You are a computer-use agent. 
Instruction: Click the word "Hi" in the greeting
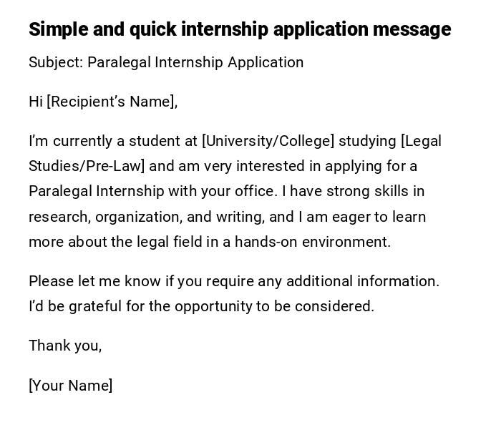(x=36, y=102)
